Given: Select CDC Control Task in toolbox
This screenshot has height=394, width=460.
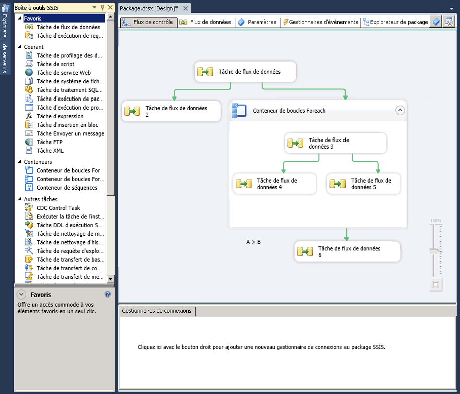Looking at the screenshot, I should coord(58,208).
